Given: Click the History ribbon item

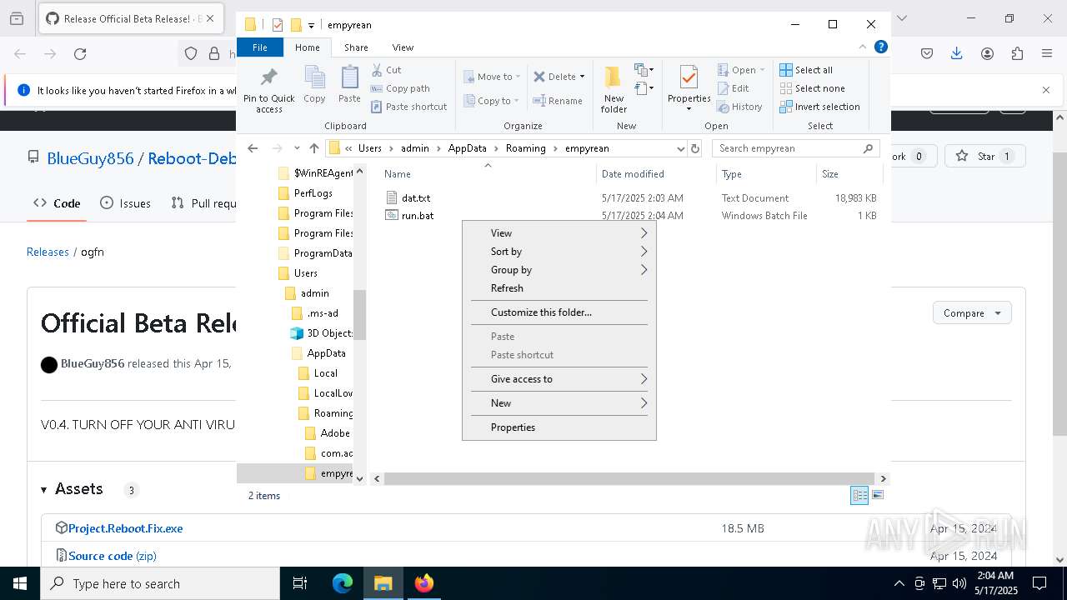Looking at the screenshot, I should (739, 107).
